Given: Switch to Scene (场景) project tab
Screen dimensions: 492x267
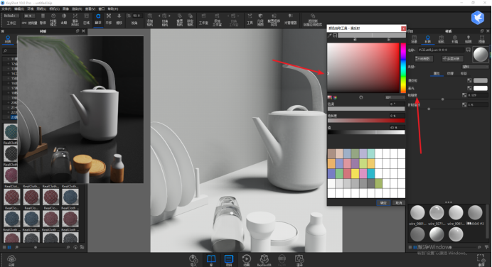Looking at the screenshot, I should (x=415, y=39).
